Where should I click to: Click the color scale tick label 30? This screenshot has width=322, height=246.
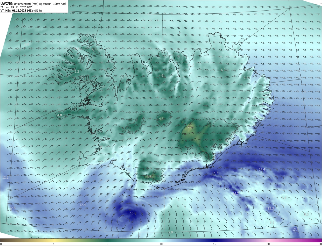pos(268,244)
